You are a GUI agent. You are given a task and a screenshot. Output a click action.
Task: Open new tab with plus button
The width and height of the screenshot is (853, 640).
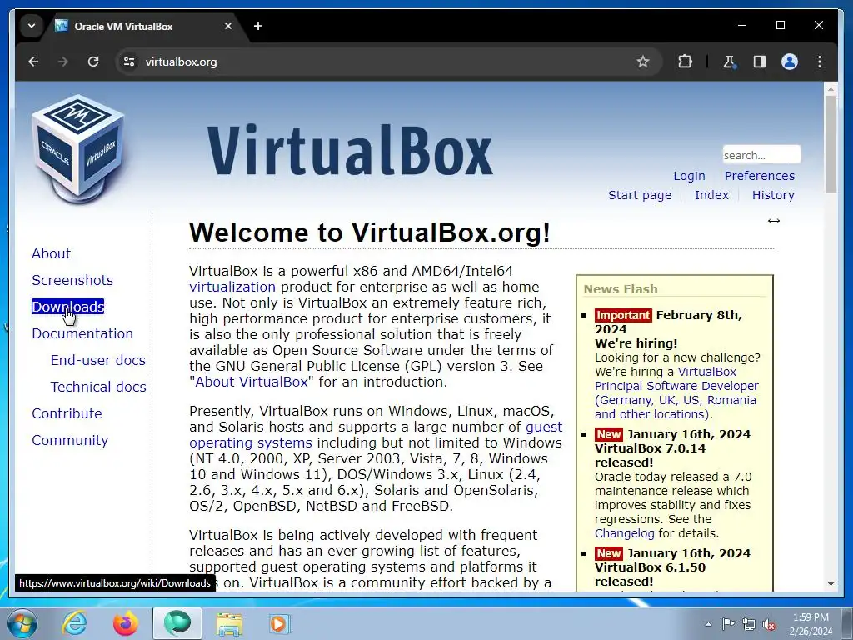point(258,26)
